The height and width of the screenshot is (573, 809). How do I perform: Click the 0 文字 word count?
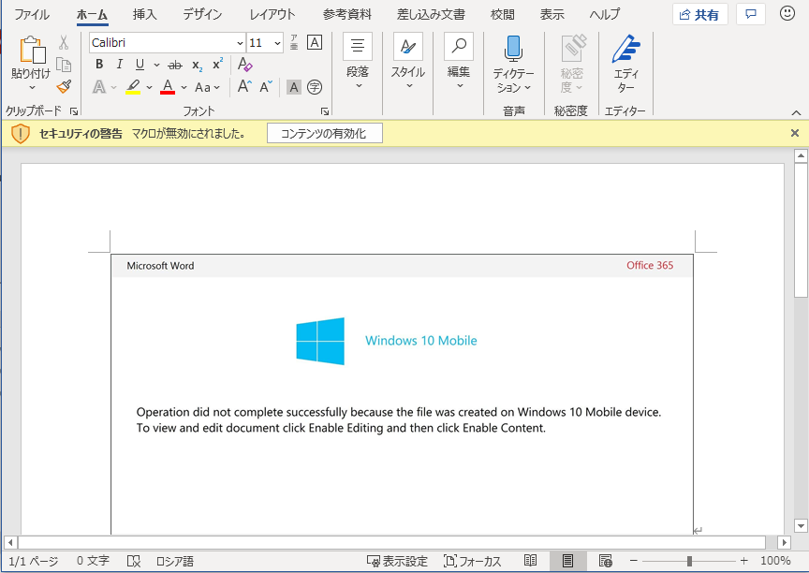pos(93,561)
